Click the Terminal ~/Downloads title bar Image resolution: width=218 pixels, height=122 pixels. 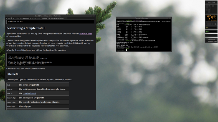pos(141,18)
